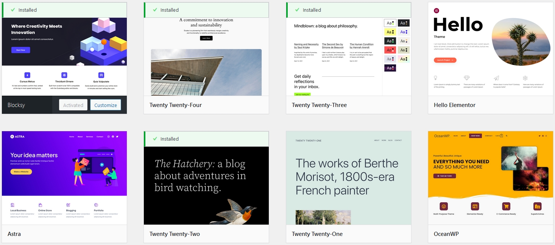Click the Twenty Twenty-Three theme name

(319, 105)
